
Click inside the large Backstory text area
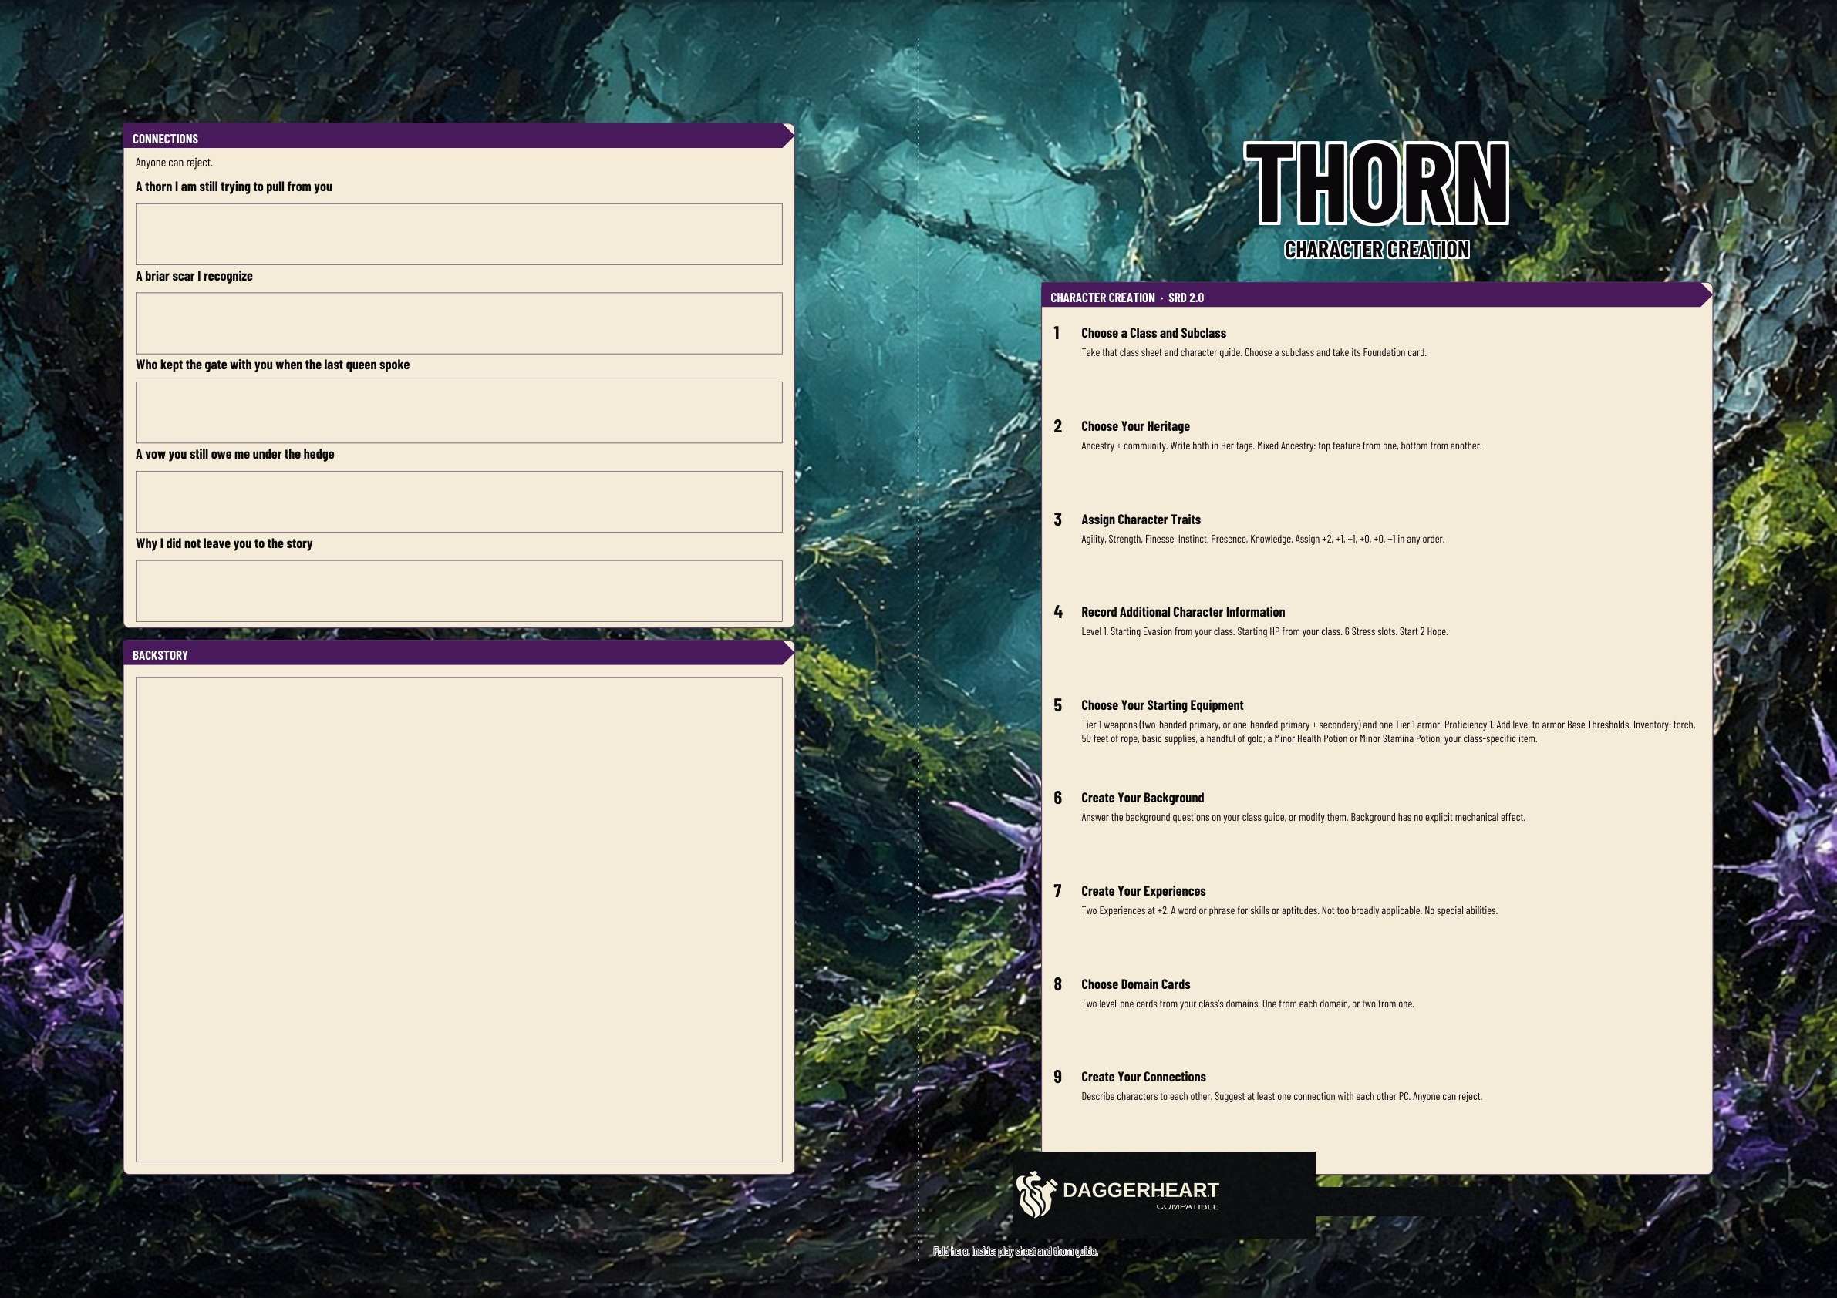point(458,920)
